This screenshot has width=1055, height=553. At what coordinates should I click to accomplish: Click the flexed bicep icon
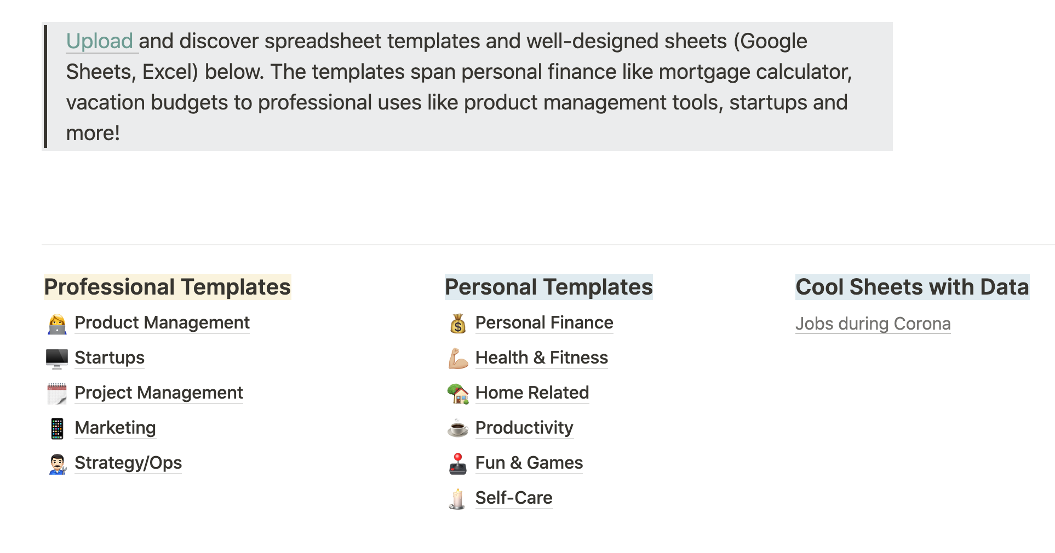coord(458,359)
